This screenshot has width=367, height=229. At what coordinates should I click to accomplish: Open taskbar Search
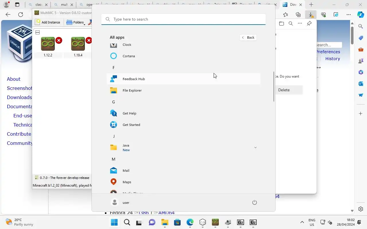tap(127, 222)
